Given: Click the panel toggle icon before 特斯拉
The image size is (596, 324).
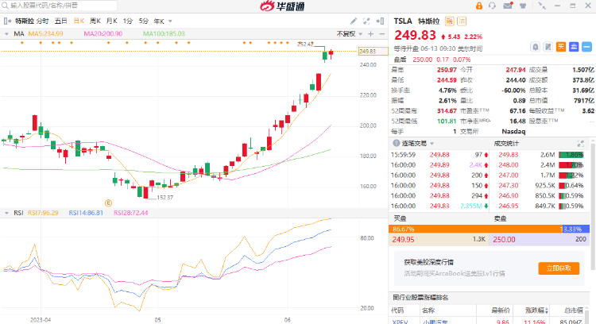Looking at the screenshot, I should 7,21.
